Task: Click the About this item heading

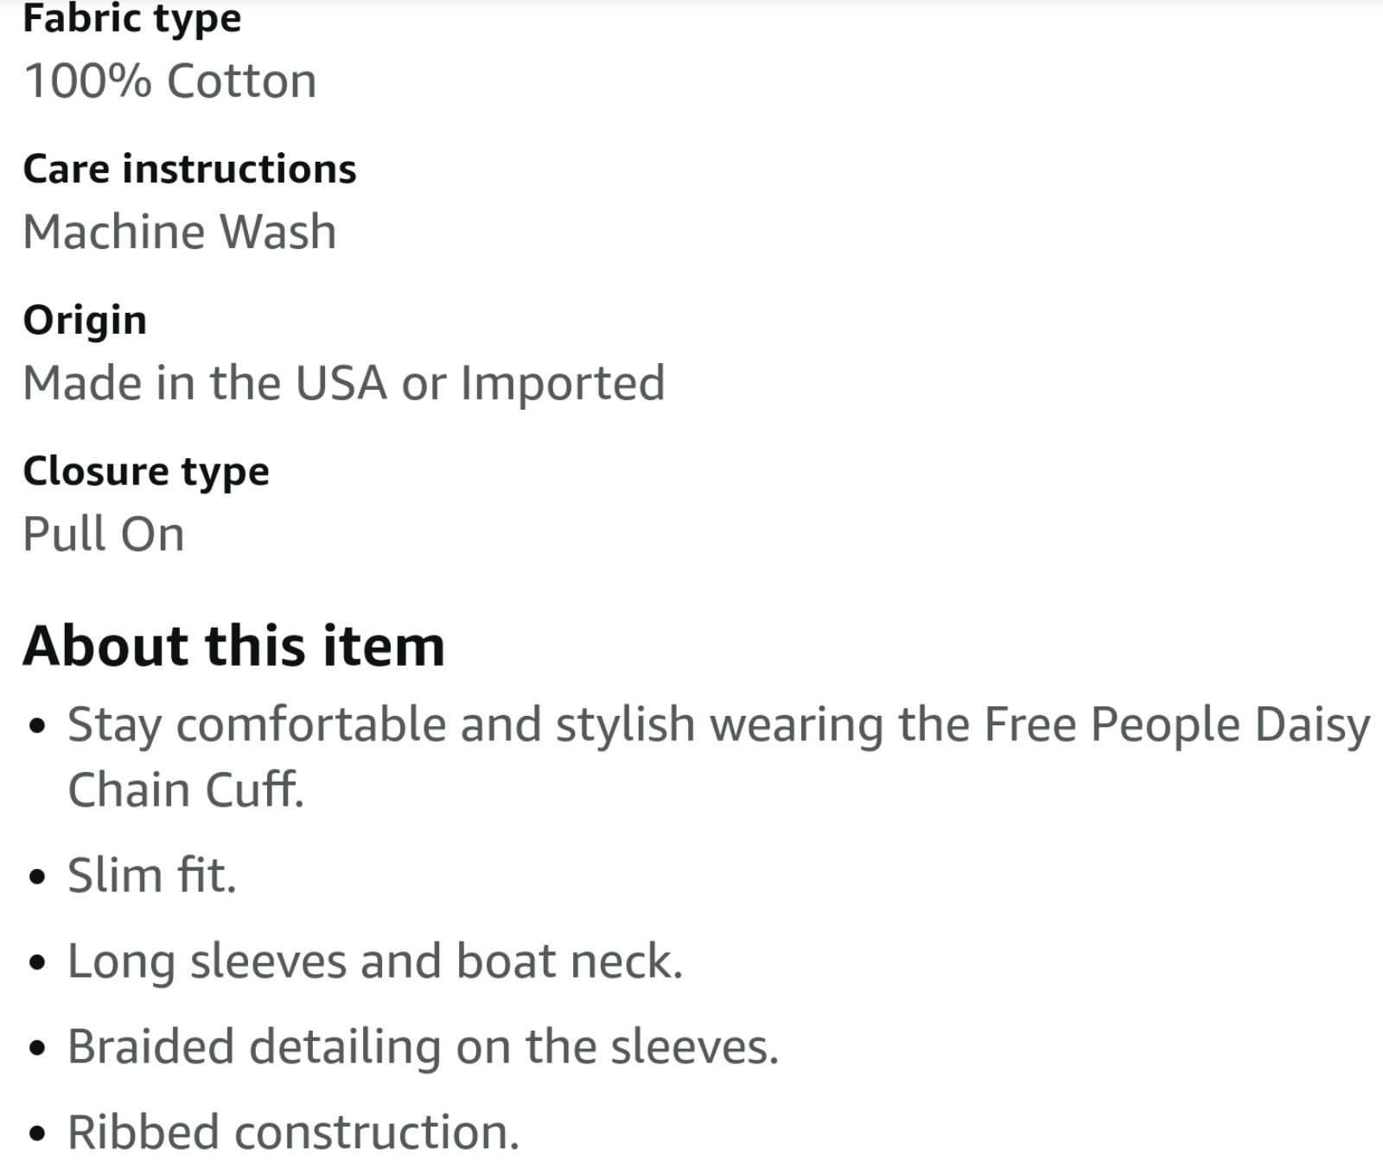Action: (x=233, y=646)
